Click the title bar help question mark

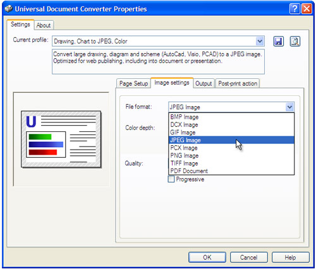click(x=295, y=9)
